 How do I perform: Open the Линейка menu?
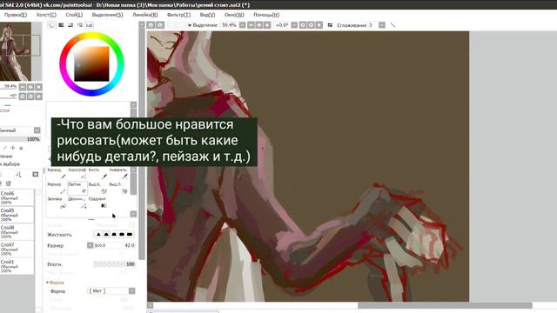(145, 15)
